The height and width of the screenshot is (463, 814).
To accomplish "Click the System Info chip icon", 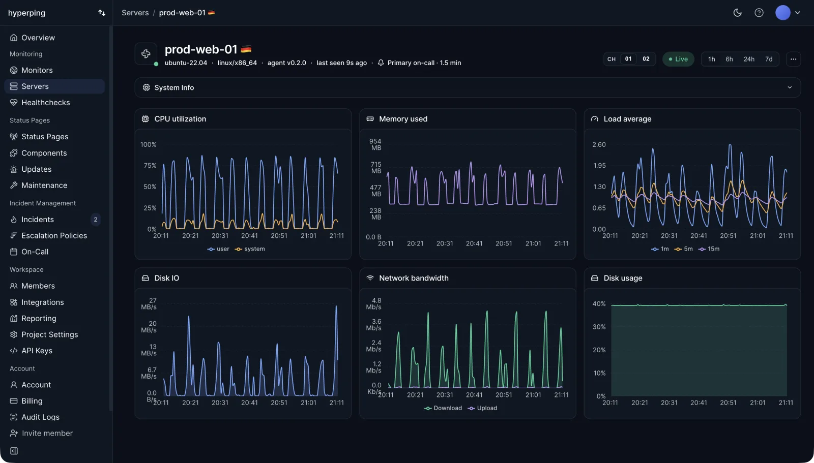I will click(147, 87).
